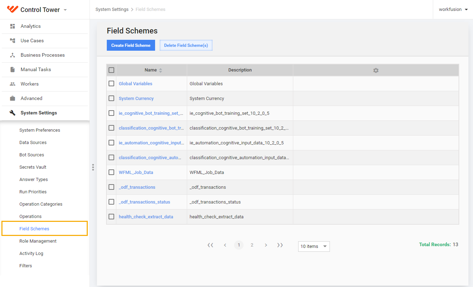
Task: Open Secrets Vault submenu item
Action: (x=33, y=167)
